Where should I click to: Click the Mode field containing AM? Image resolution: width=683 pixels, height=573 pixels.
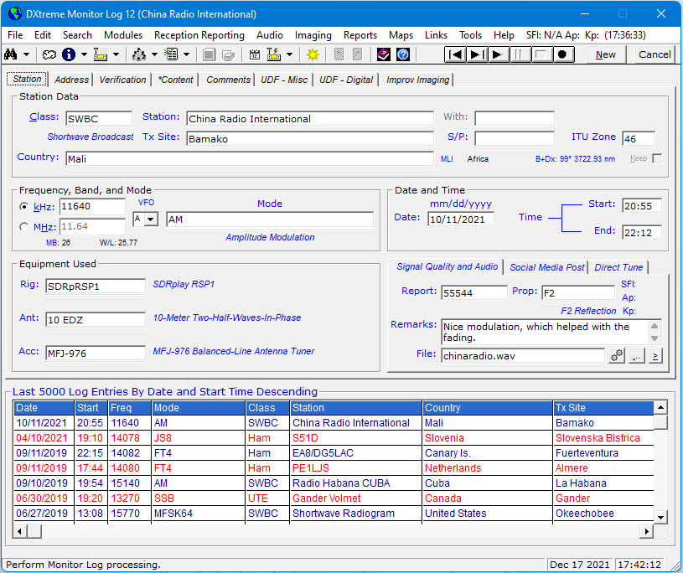(270, 219)
